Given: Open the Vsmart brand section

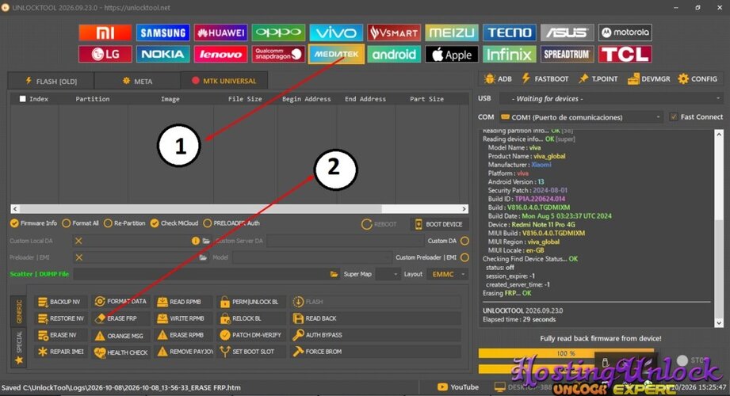Looking at the screenshot, I should (x=394, y=32).
